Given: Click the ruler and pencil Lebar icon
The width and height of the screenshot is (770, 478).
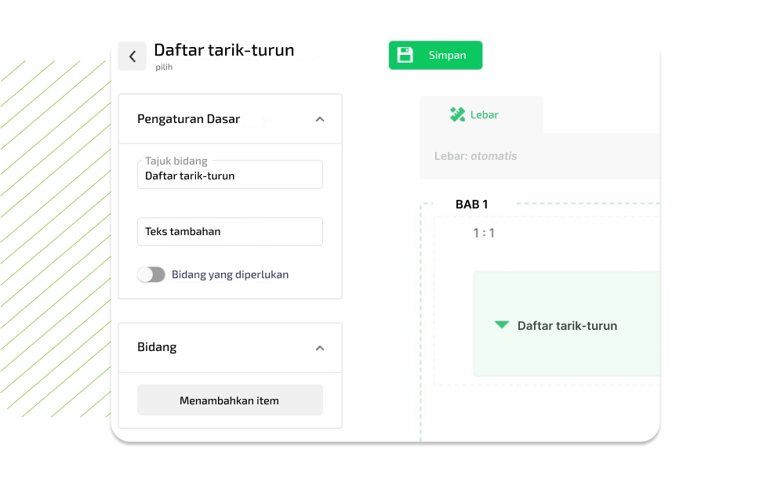Looking at the screenshot, I should point(457,114).
